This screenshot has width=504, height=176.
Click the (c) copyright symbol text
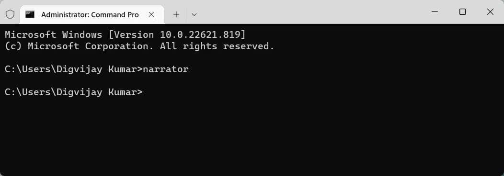coord(13,46)
